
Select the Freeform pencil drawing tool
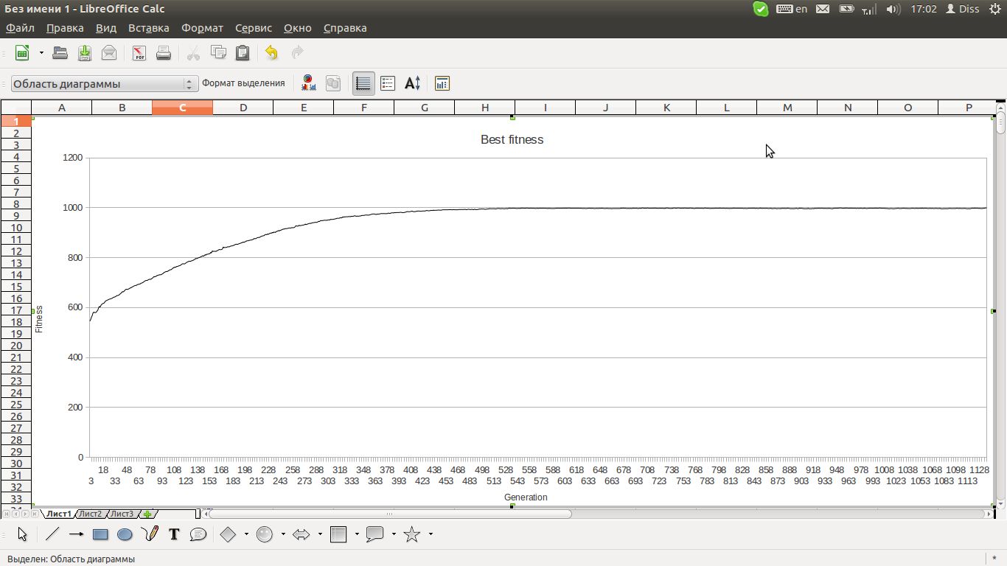click(x=150, y=534)
